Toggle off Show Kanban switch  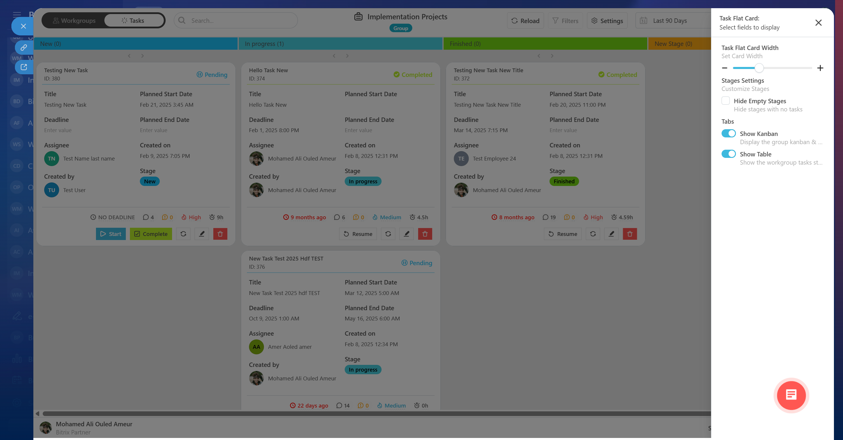tap(729, 133)
